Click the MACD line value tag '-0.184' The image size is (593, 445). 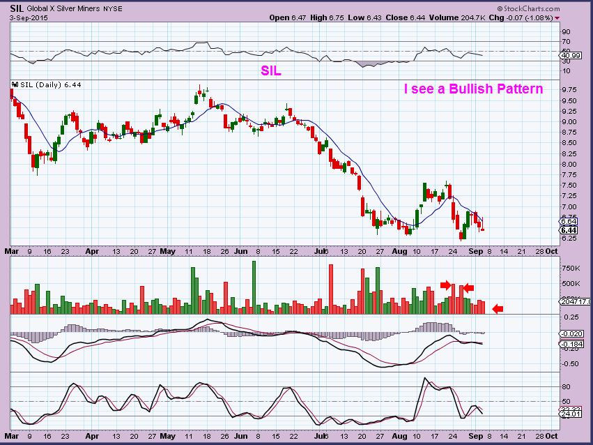pos(571,345)
